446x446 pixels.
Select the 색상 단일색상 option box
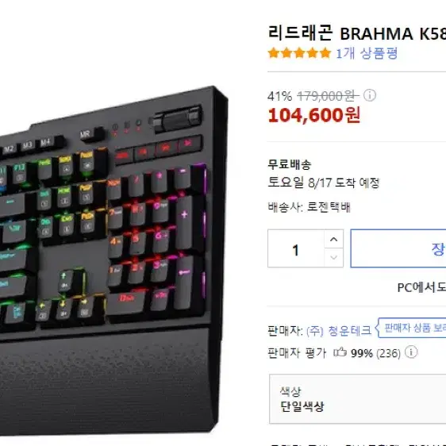(x=358, y=399)
